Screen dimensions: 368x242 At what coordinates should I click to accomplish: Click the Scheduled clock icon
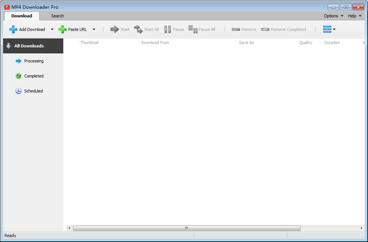click(18, 91)
